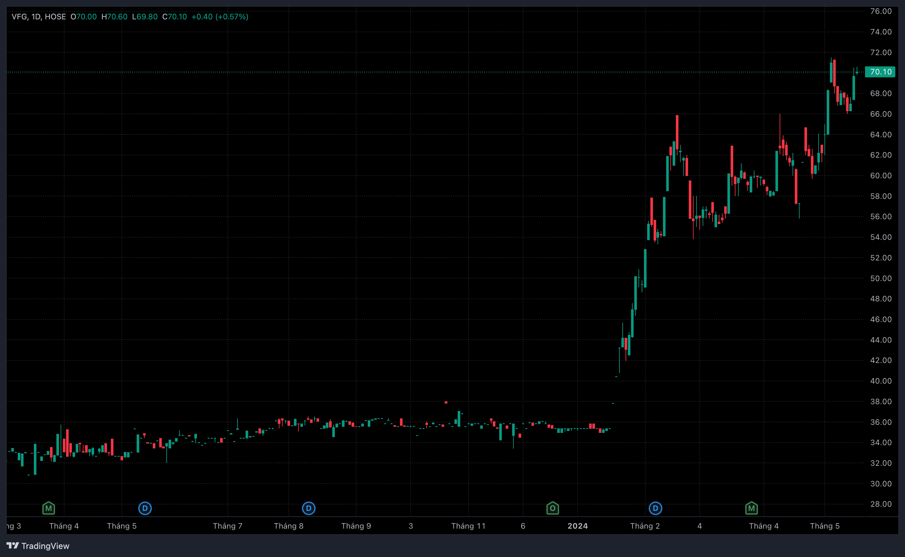Click the Tháng 9 time axis label
905x557 pixels.
coord(356,526)
